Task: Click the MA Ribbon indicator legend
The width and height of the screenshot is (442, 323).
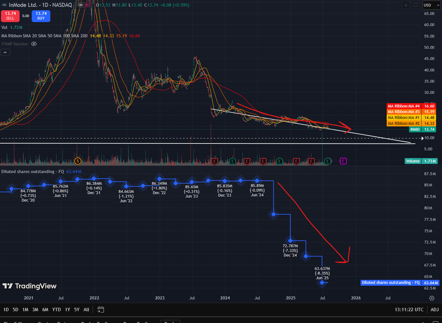Action: [x=44, y=36]
